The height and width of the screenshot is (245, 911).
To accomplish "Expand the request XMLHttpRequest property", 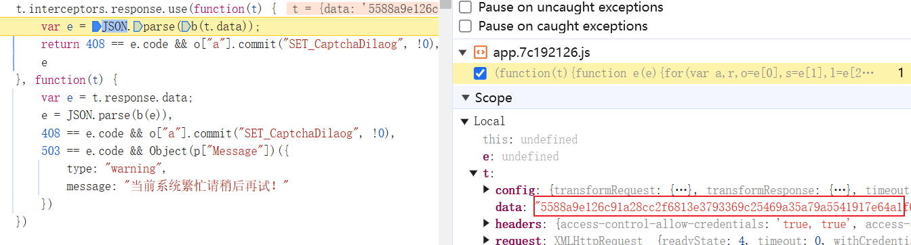I will pyautogui.click(x=485, y=240).
